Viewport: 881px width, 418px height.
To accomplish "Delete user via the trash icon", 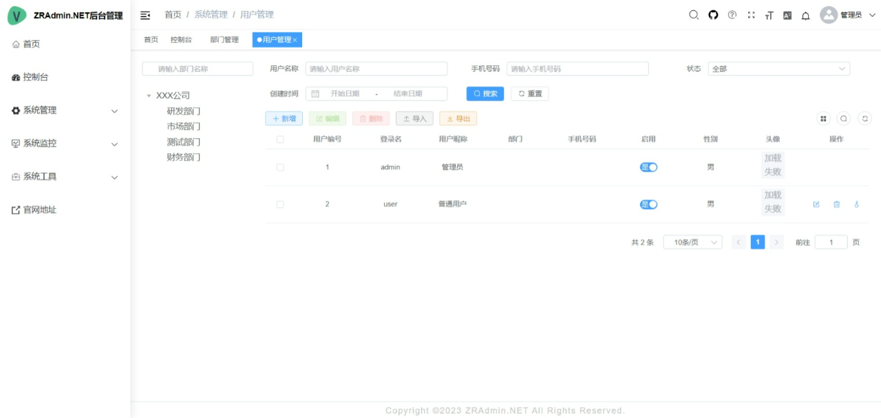I will pos(836,204).
